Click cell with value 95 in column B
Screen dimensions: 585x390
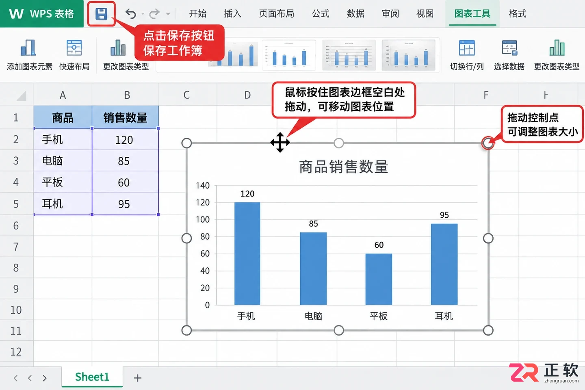125,204
